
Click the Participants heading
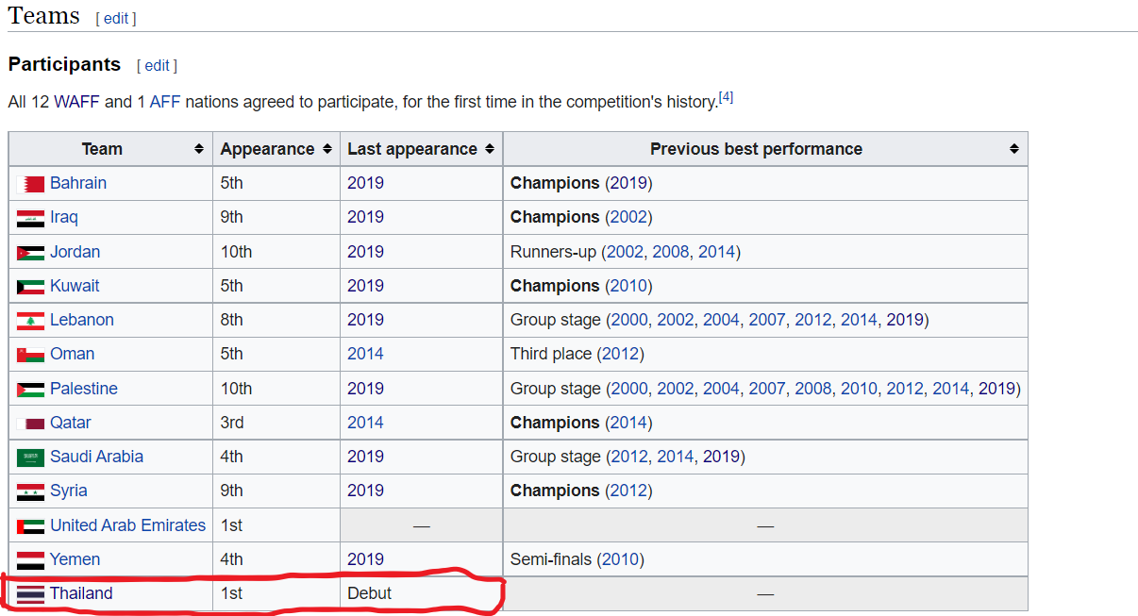coord(64,64)
